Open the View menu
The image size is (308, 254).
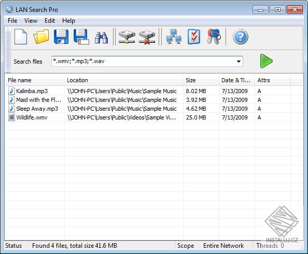coord(31,21)
